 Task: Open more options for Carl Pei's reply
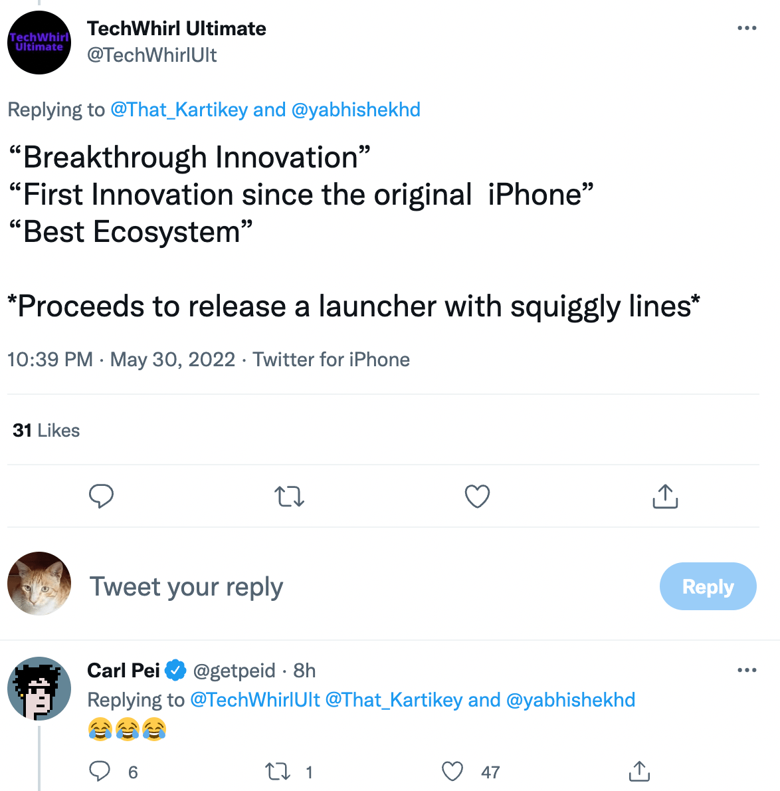pyautogui.click(x=747, y=670)
